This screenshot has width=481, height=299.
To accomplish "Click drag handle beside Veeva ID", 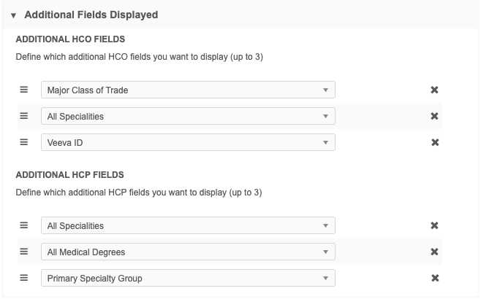I will (x=23, y=142).
